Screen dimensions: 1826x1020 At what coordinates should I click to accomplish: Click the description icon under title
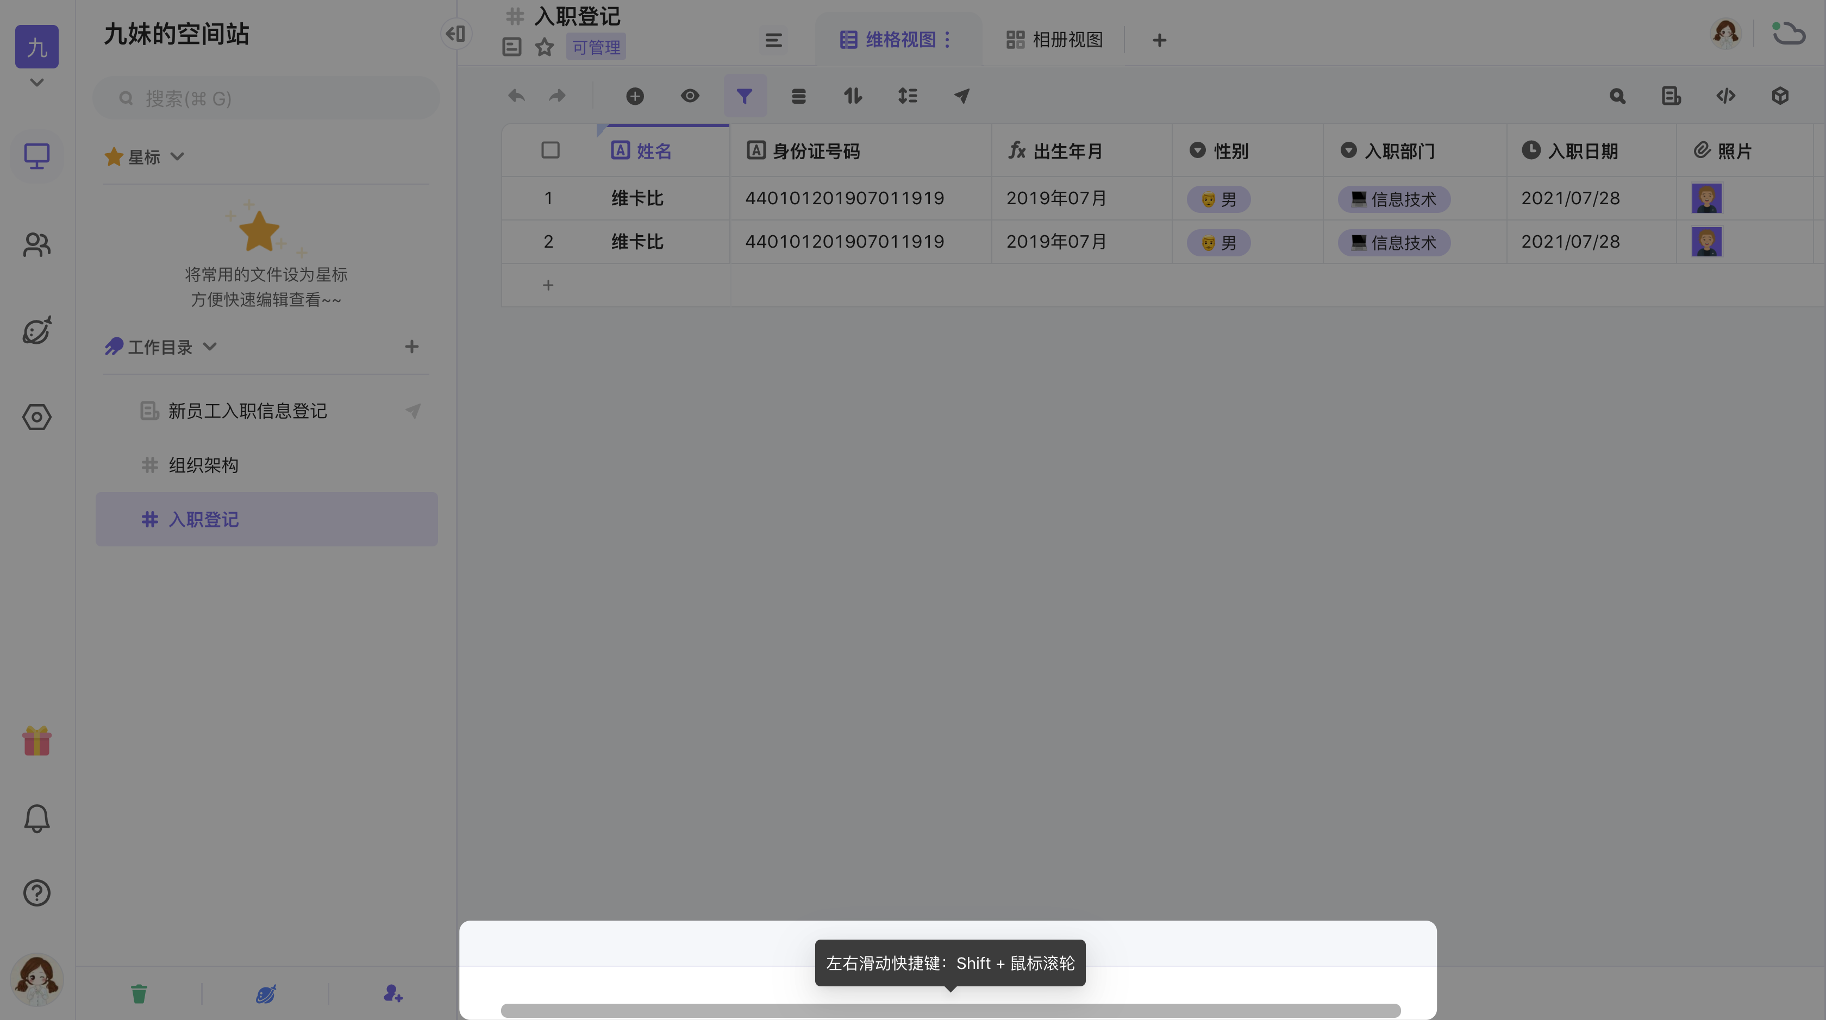512,47
